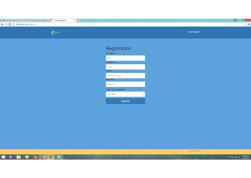Focus the Password input field
This screenshot has height=178, width=251.
(x=125, y=84)
